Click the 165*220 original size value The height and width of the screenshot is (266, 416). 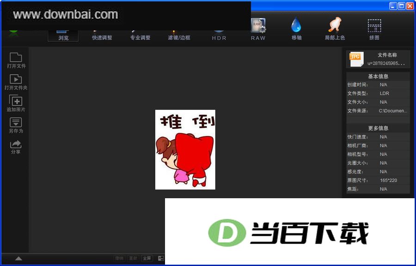coord(388,181)
